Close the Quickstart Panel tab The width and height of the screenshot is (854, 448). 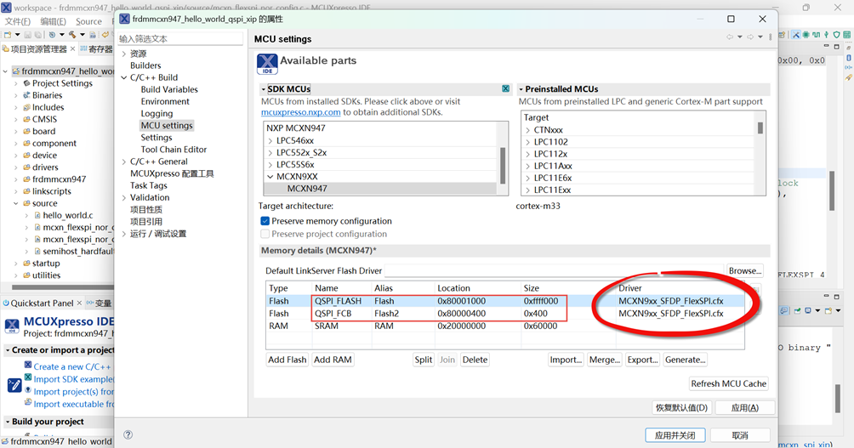[x=79, y=303]
